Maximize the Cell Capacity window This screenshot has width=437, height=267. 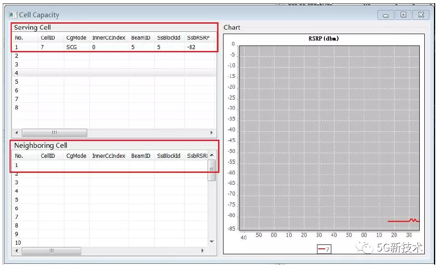click(x=403, y=15)
